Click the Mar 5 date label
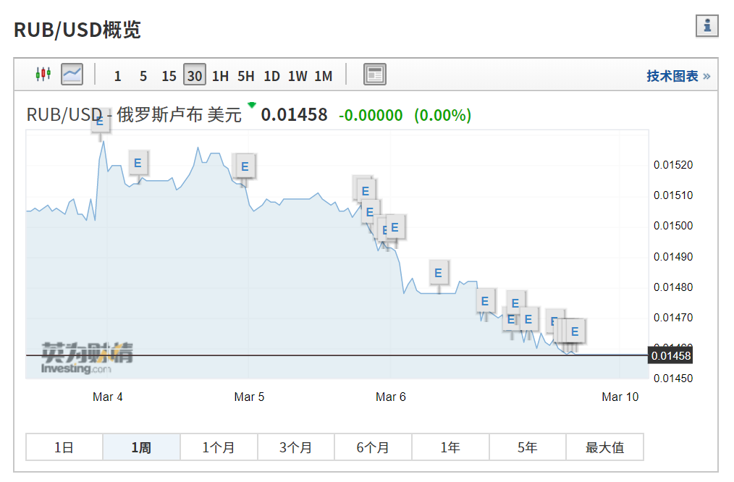The height and width of the screenshot is (482, 734). pos(249,397)
